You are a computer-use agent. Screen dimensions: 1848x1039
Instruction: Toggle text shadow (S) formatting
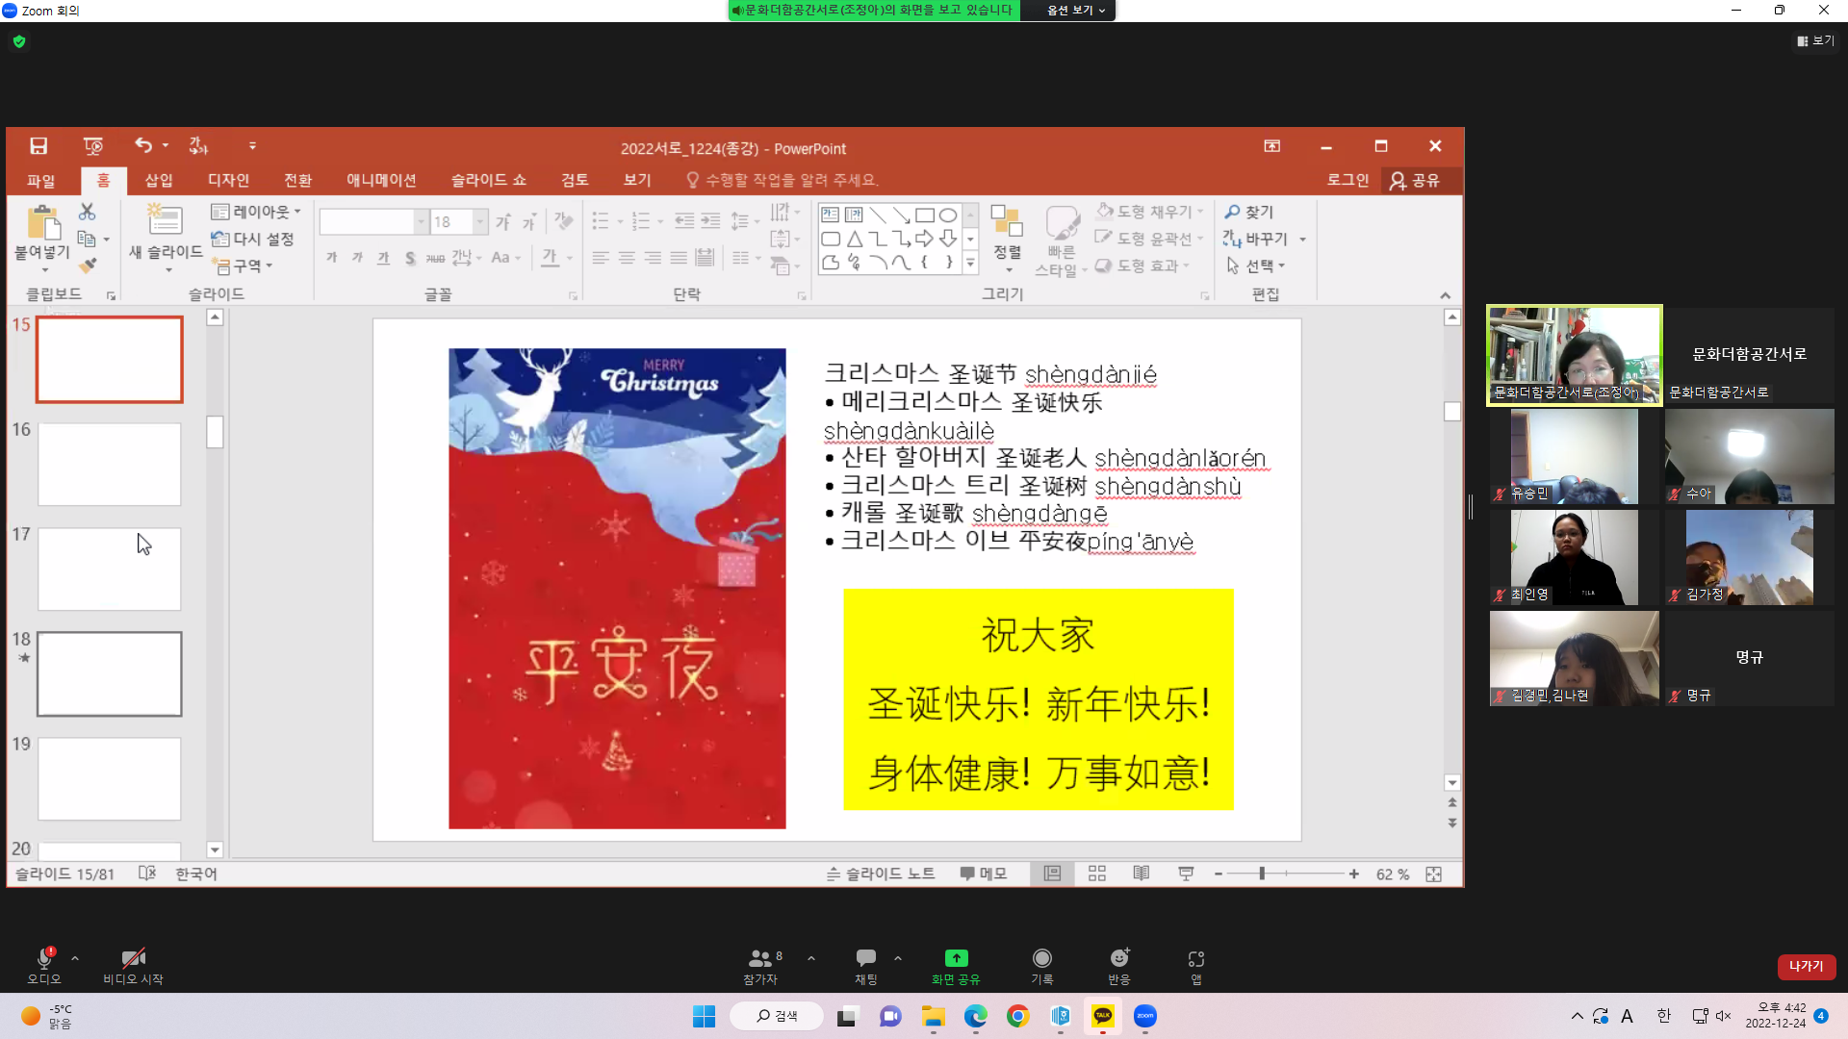point(410,257)
